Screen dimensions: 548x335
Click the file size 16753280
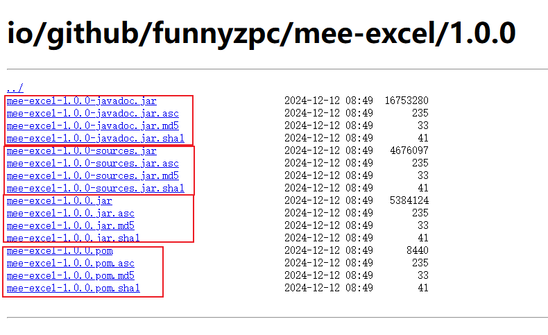[406, 101]
